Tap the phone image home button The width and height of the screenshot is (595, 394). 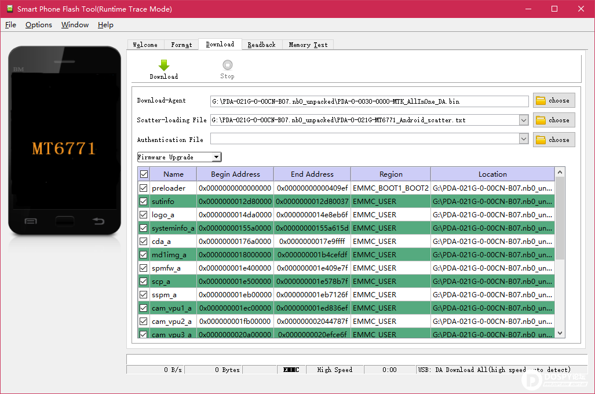tap(64, 221)
